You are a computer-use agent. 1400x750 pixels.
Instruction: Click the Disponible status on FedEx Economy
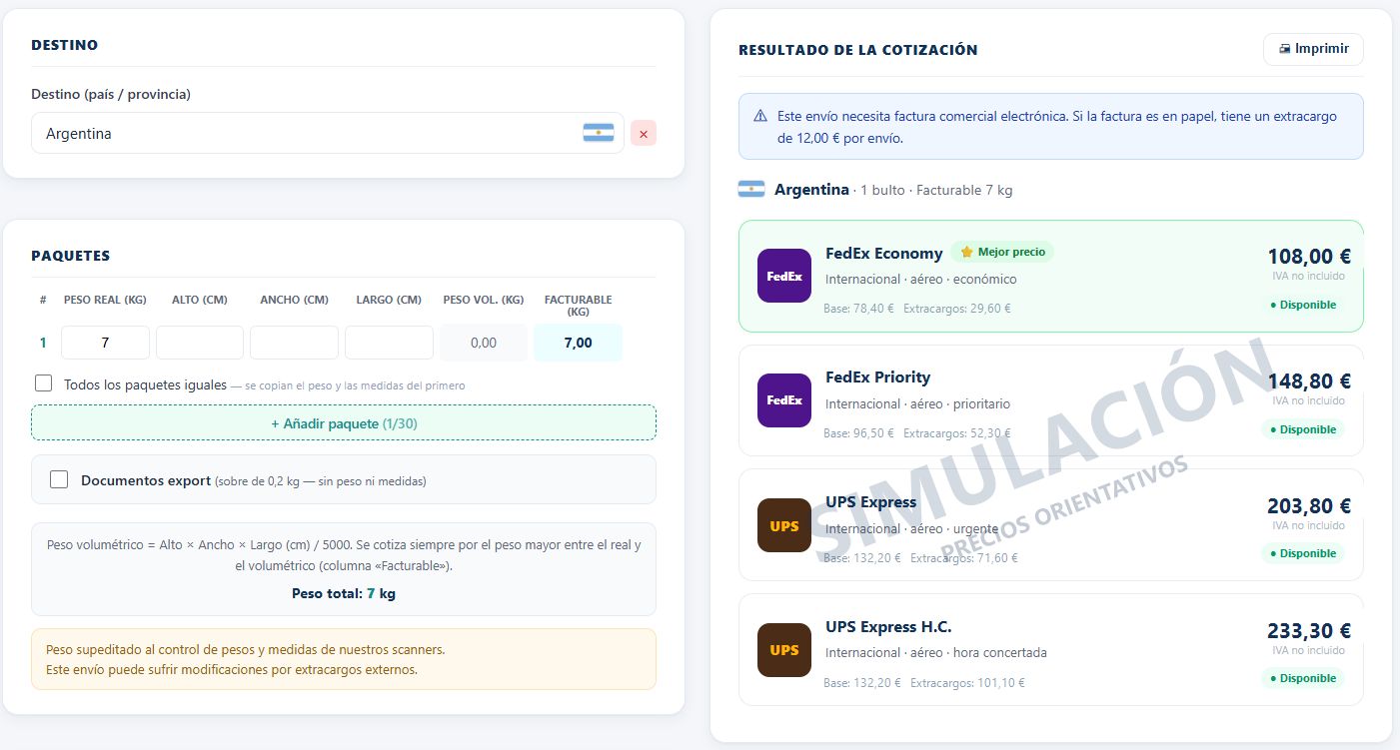tap(1303, 305)
